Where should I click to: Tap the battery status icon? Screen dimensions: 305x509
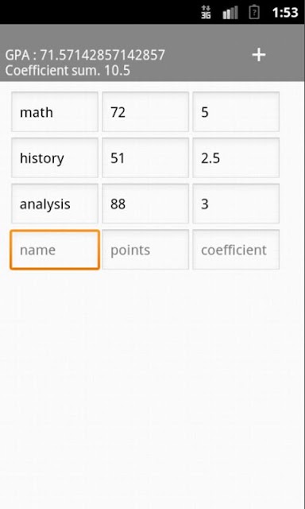254,13
